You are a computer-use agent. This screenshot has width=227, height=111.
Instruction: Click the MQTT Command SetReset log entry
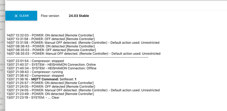point(41,79)
